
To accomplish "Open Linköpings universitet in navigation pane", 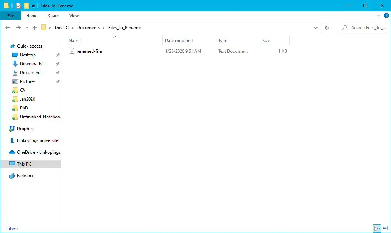I will tap(38, 140).
